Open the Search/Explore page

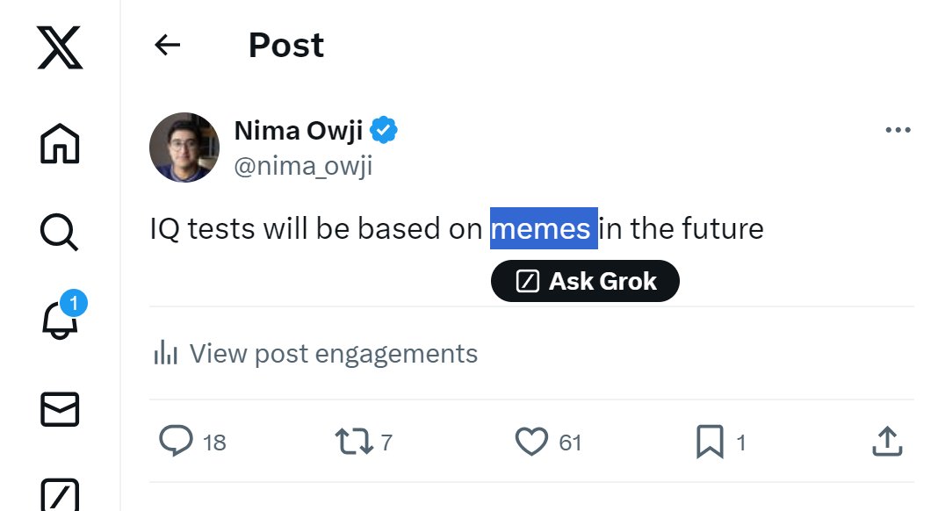[x=60, y=231]
